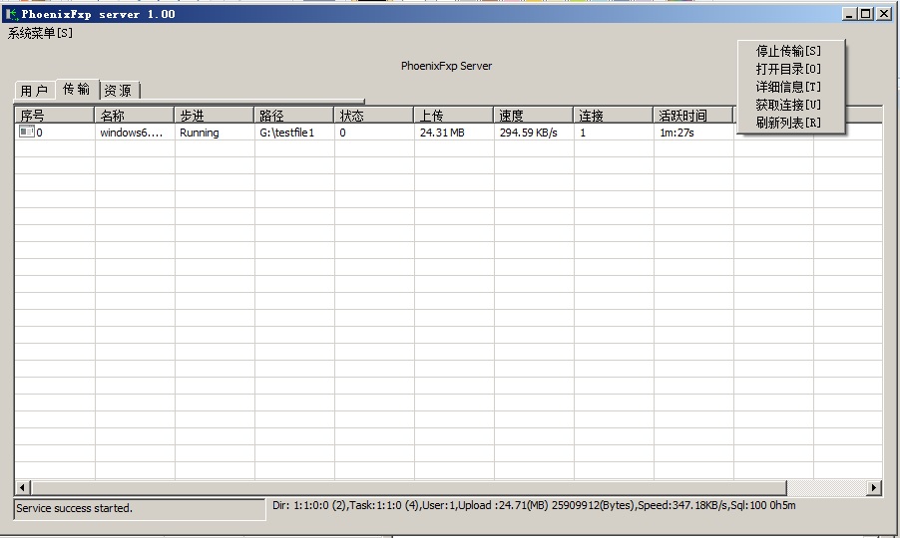The height and width of the screenshot is (538, 900).
Task: Click the Dir/Task/Upload statistics status text
Action: (534, 505)
